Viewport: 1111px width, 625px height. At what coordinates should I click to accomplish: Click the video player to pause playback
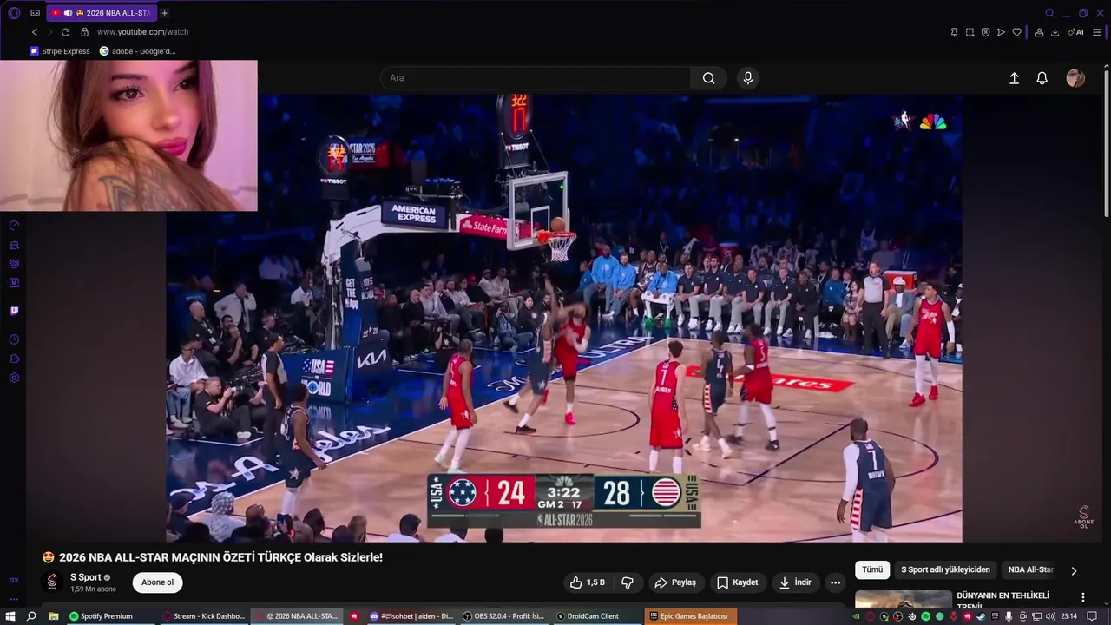(x=563, y=318)
